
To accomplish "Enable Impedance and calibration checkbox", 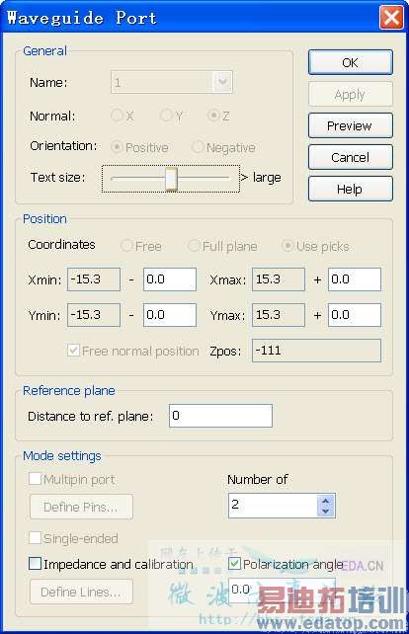I will click(36, 563).
